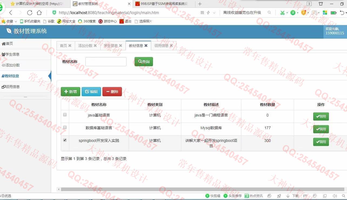
Task: Tick the checkbox for java基础语言 row
Action: [x=65, y=115]
